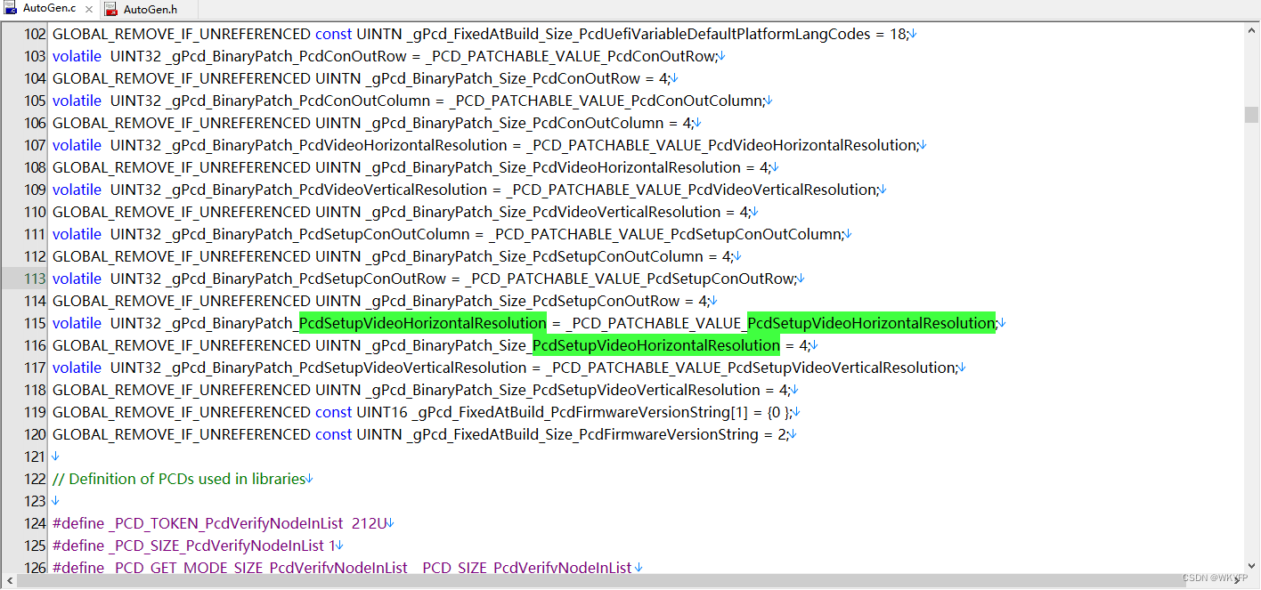Click highlighted PcdSetupVideoHorizontalResolution on line 116
Screen dimensions: 1261x590
(655, 345)
